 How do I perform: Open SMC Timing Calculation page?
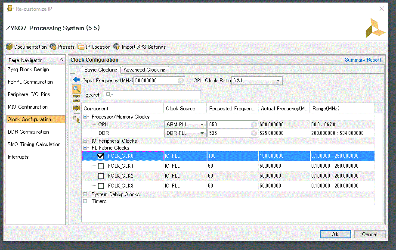coord(34,144)
